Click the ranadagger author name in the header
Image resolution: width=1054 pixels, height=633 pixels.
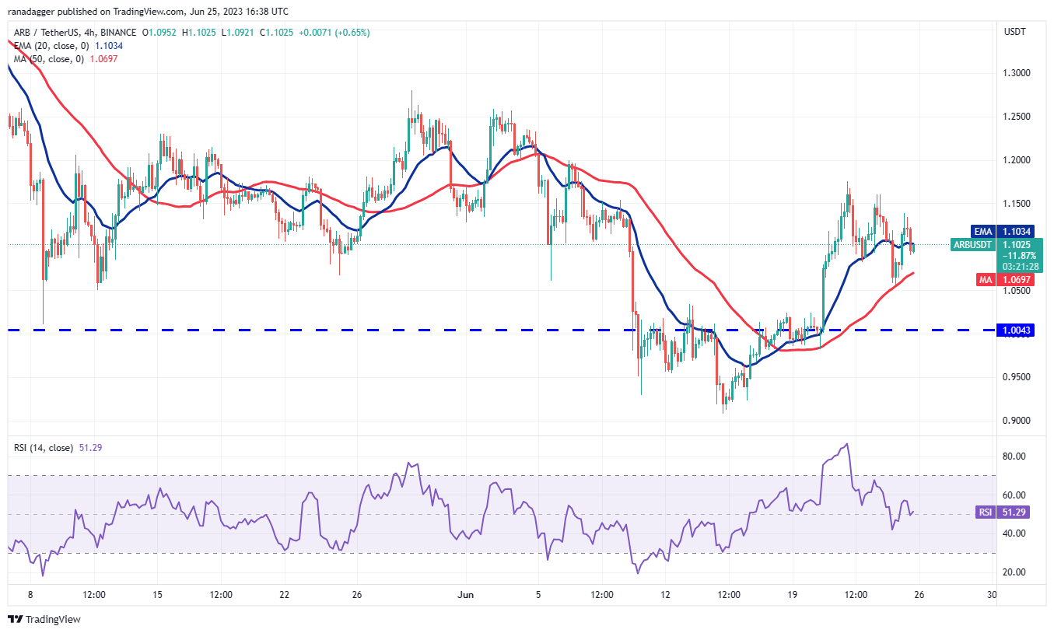click(35, 12)
